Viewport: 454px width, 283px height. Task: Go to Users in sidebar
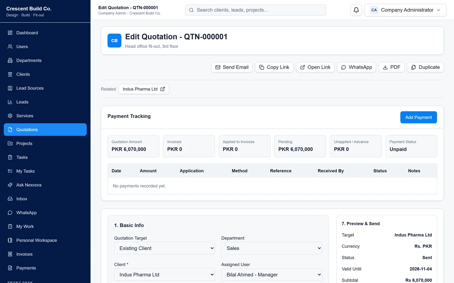click(45, 47)
